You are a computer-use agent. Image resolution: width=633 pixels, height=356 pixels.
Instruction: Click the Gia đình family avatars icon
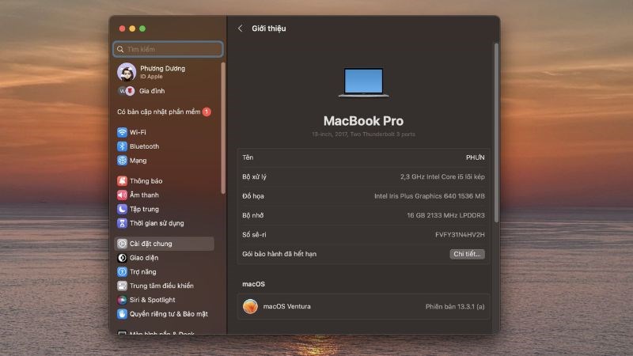point(127,91)
